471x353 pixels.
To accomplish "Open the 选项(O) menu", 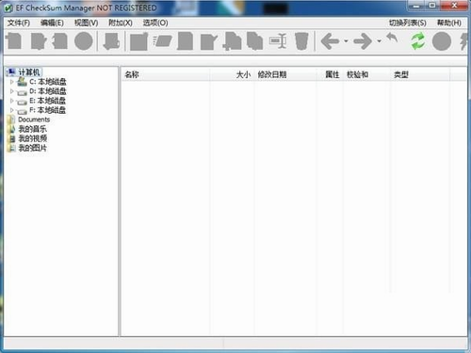I will (x=155, y=23).
